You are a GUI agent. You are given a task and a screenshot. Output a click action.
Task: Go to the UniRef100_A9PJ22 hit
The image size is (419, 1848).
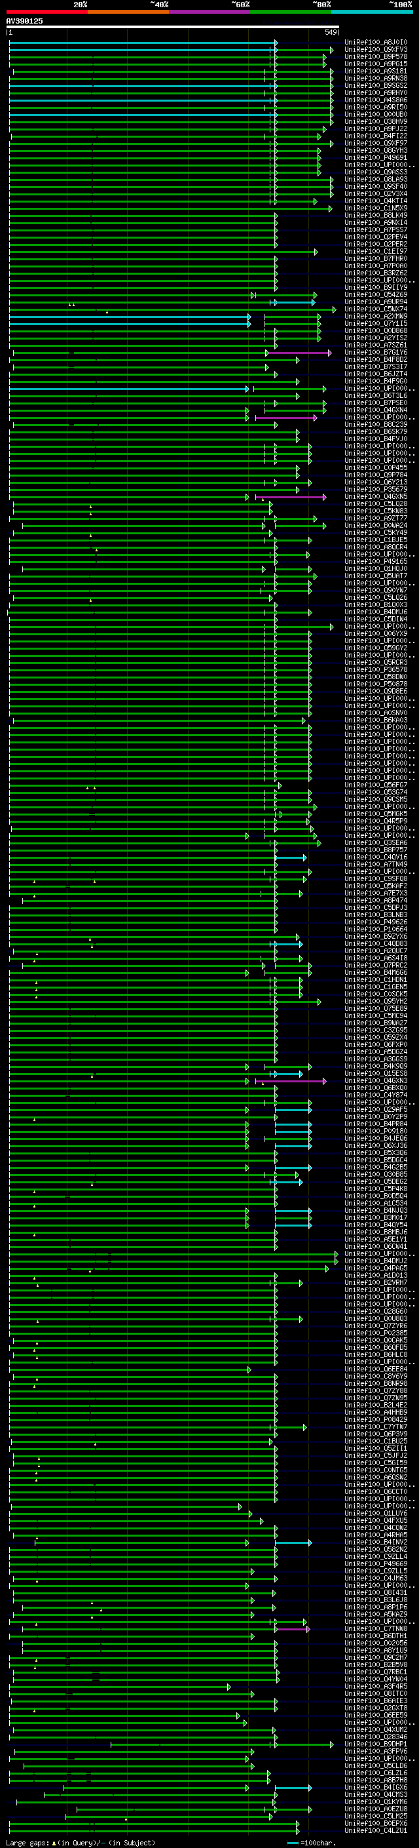(x=376, y=129)
